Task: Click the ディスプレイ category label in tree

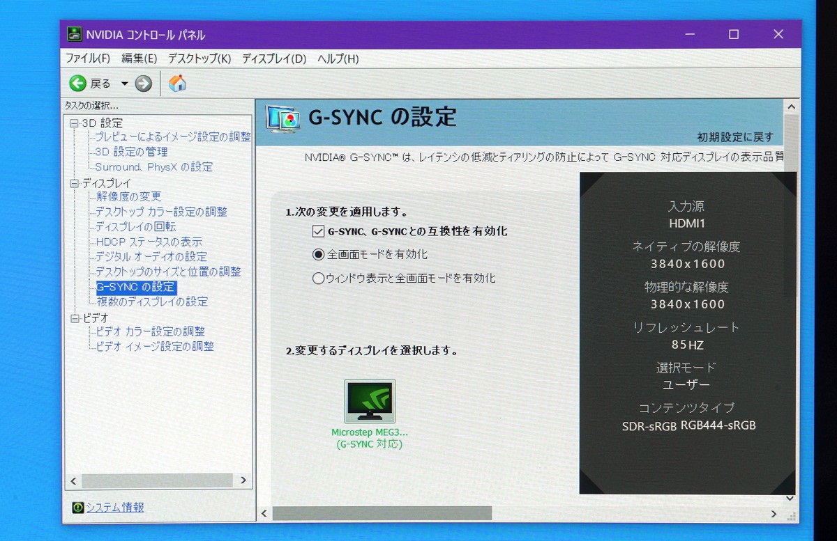Action: (106, 183)
